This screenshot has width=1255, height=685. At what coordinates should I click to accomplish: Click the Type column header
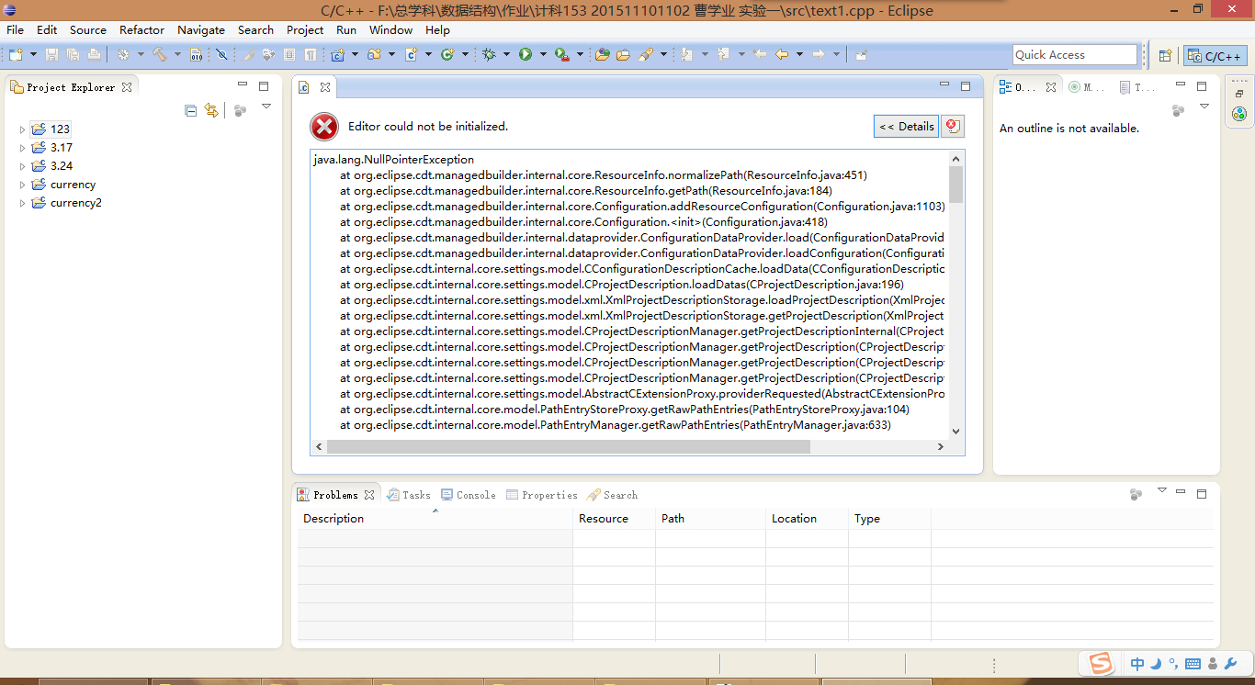889,519
